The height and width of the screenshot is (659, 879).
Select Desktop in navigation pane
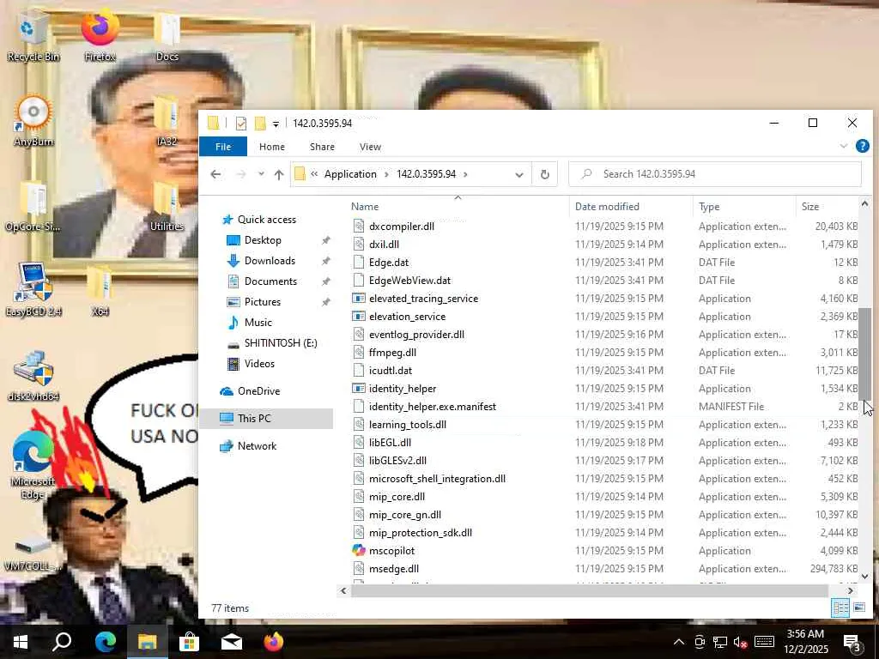click(x=263, y=240)
